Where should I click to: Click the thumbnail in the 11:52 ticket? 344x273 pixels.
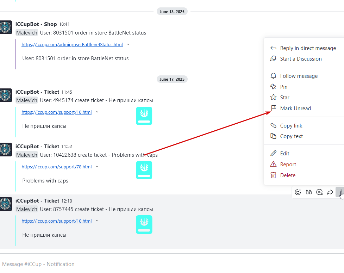click(144, 170)
